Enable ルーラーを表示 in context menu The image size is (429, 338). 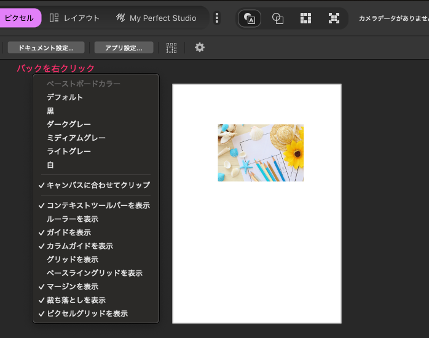[x=72, y=219]
